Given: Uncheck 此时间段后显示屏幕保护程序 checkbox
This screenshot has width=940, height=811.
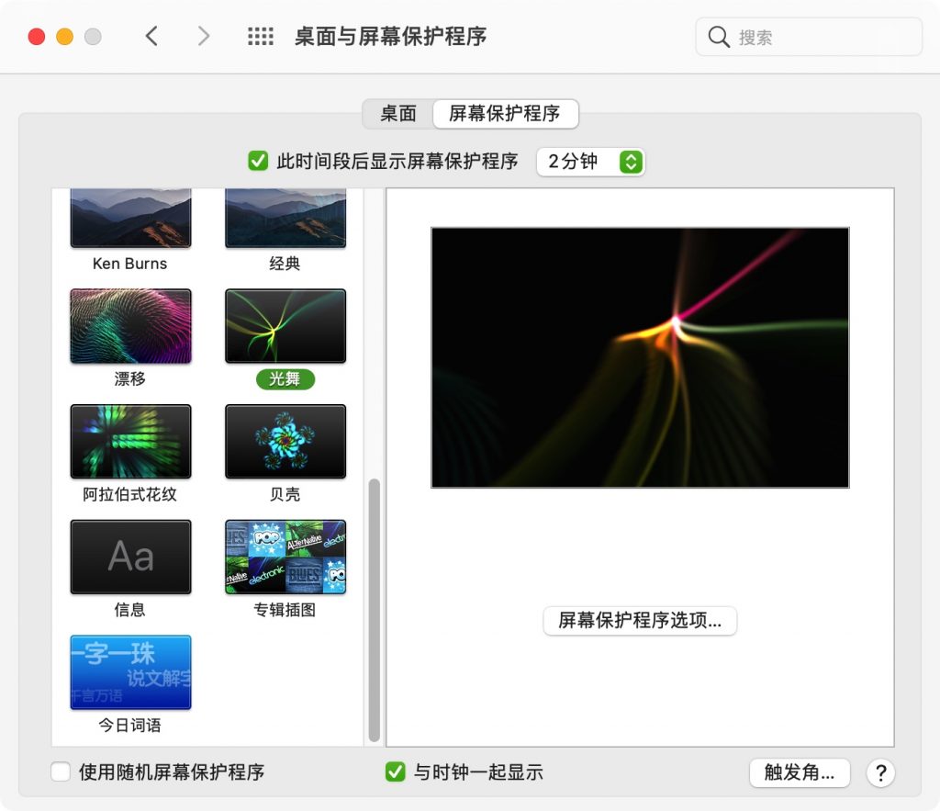Looking at the screenshot, I should 258,161.
